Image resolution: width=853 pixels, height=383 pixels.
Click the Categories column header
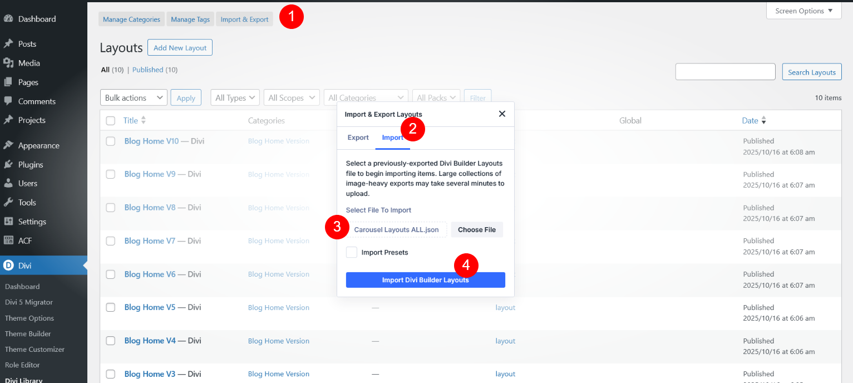coord(266,120)
